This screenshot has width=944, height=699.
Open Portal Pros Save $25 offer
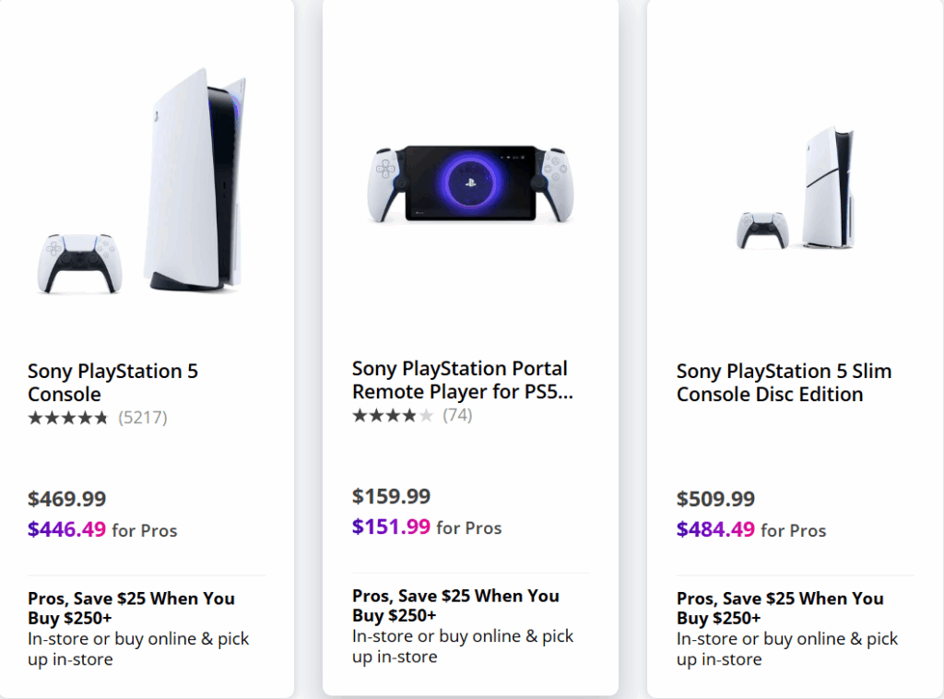pyautogui.click(x=455, y=605)
